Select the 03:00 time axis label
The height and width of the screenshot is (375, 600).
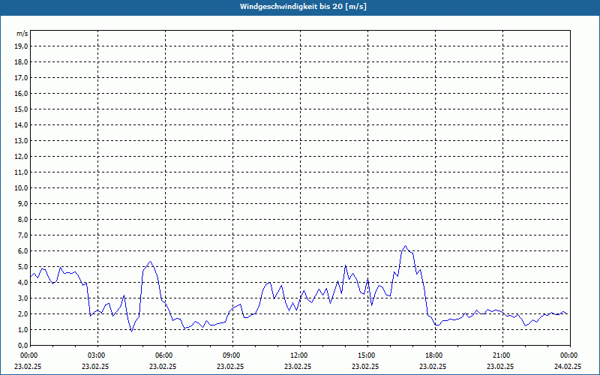pos(96,355)
